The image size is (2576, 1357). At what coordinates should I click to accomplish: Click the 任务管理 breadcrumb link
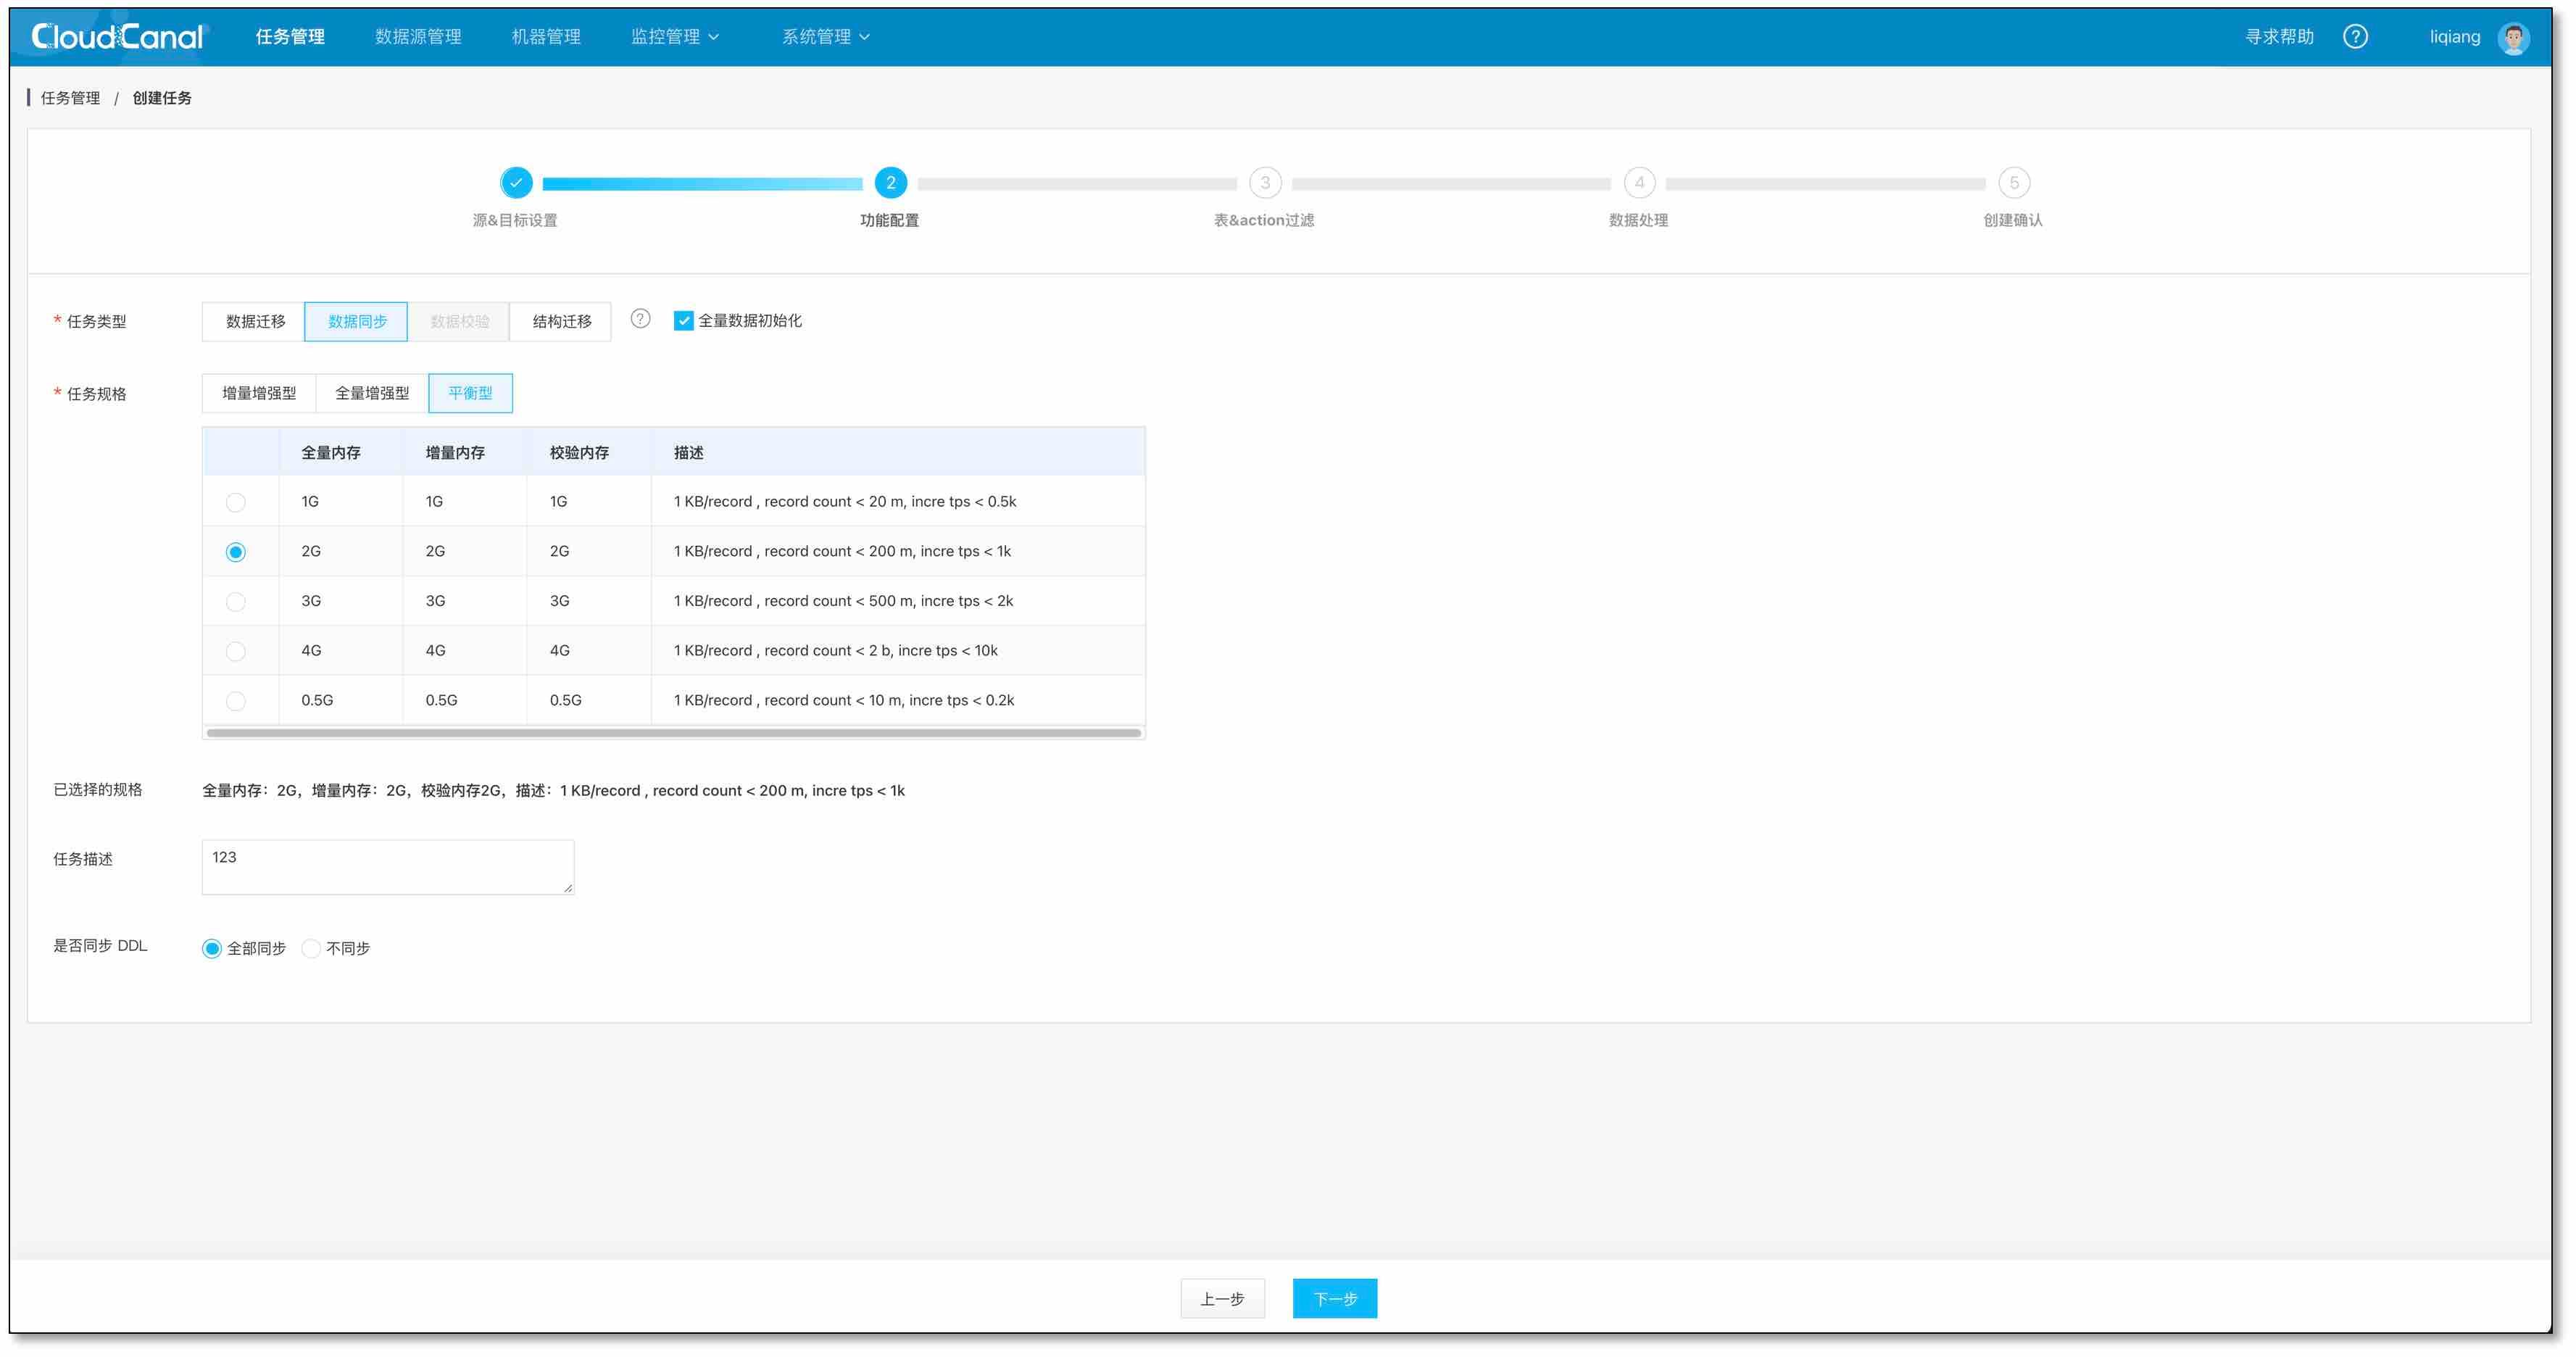click(x=70, y=98)
